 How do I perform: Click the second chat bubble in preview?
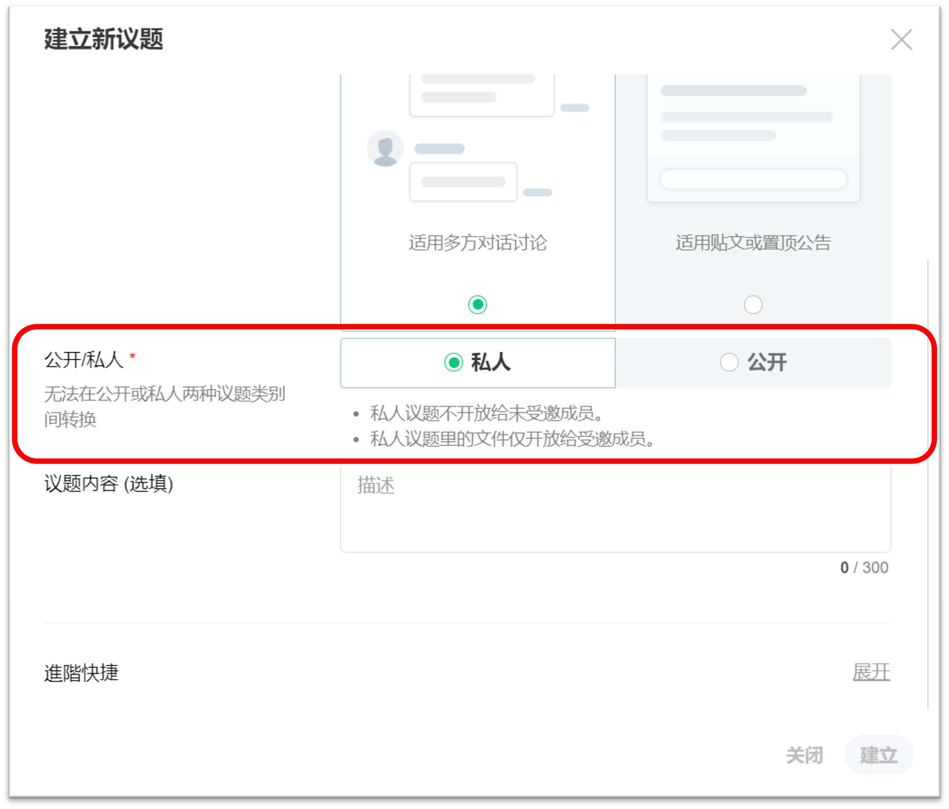(463, 182)
